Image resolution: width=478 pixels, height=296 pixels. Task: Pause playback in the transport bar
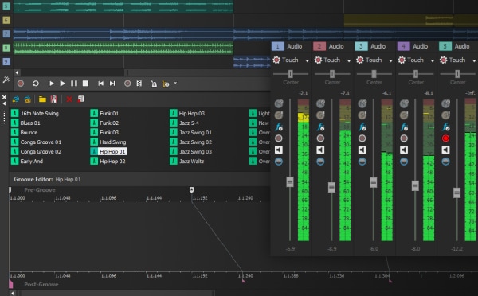click(74, 84)
